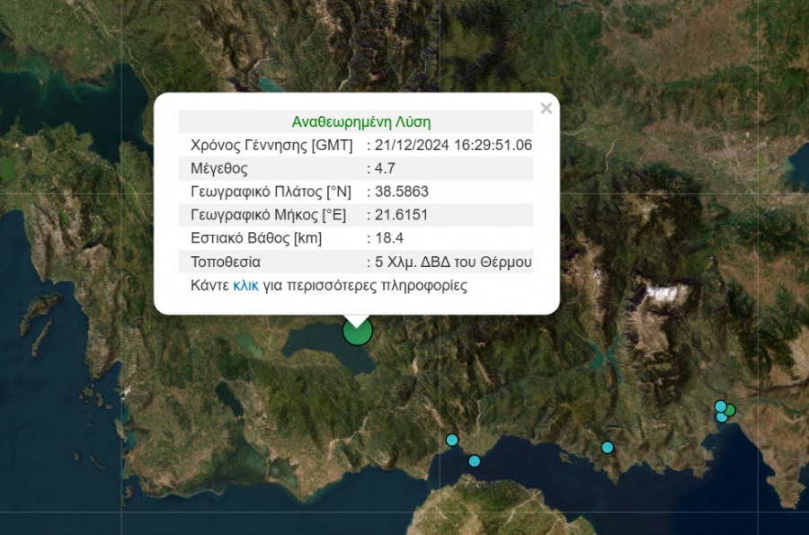
Task: Click the magnitude value 4.7
Action: tap(385, 168)
